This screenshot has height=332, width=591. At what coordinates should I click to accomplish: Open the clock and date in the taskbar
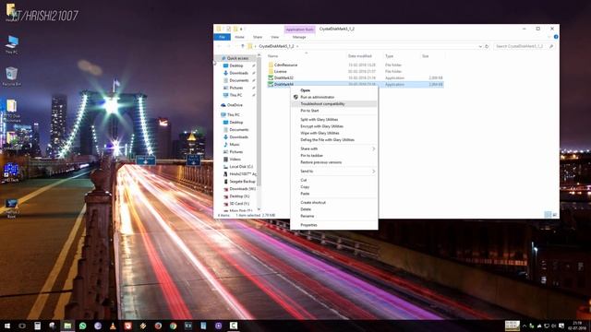(577, 326)
